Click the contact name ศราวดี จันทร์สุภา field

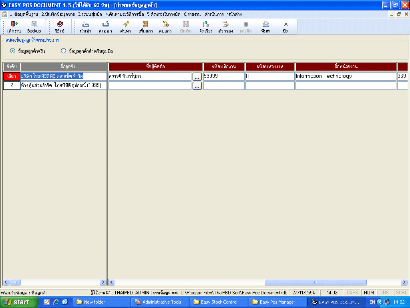pos(150,76)
